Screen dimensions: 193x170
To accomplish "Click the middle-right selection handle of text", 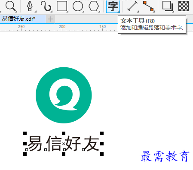I will 102,144.
